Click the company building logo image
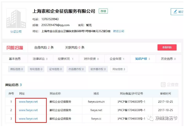 tap(16, 18)
